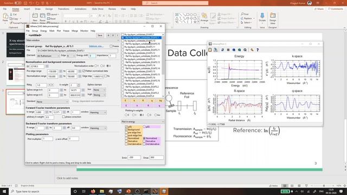This screenshot has height=195, width=347.
Task: Select Normalization order 2 radio button
Action: pyautogui.click(x=102, y=66)
